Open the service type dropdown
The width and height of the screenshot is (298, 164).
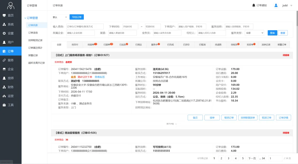coord(255,33)
